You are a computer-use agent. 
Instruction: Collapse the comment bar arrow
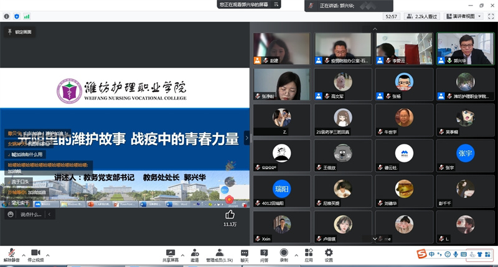(x=50, y=214)
